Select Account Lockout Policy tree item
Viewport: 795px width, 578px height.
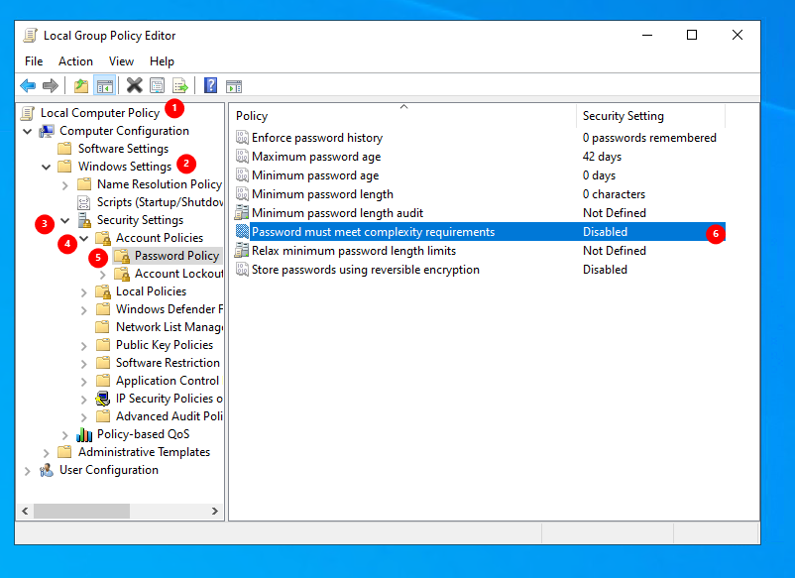pos(178,274)
